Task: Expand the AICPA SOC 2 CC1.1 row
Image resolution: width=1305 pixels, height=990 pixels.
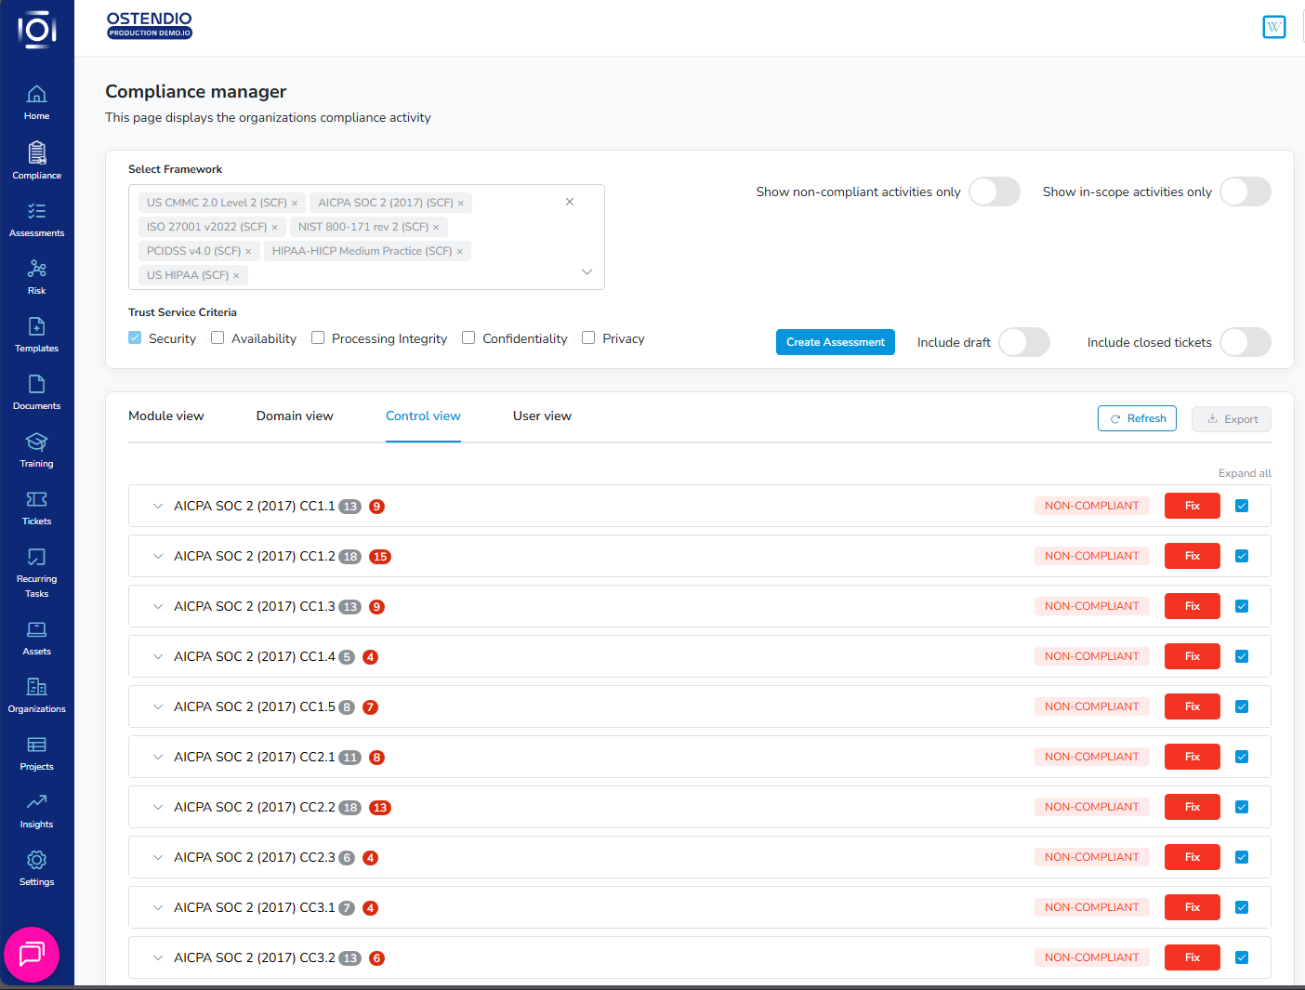Action: pos(158,507)
